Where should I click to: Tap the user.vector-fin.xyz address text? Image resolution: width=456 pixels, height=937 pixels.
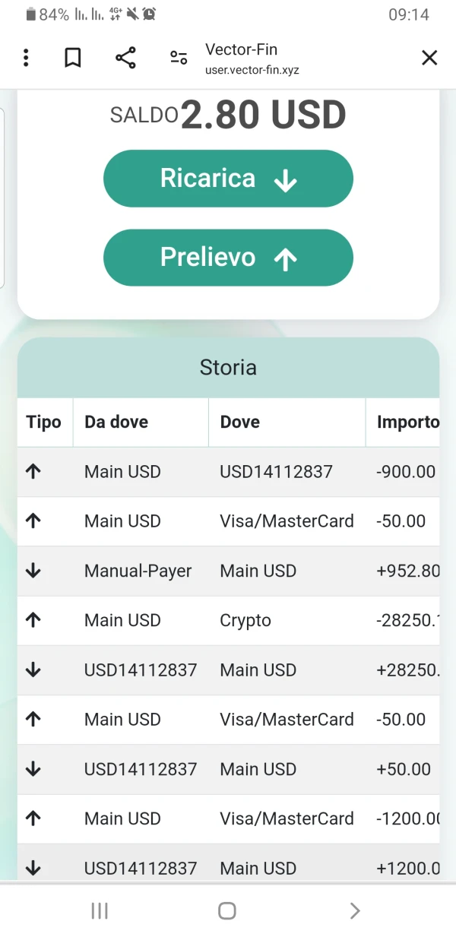point(252,70)
